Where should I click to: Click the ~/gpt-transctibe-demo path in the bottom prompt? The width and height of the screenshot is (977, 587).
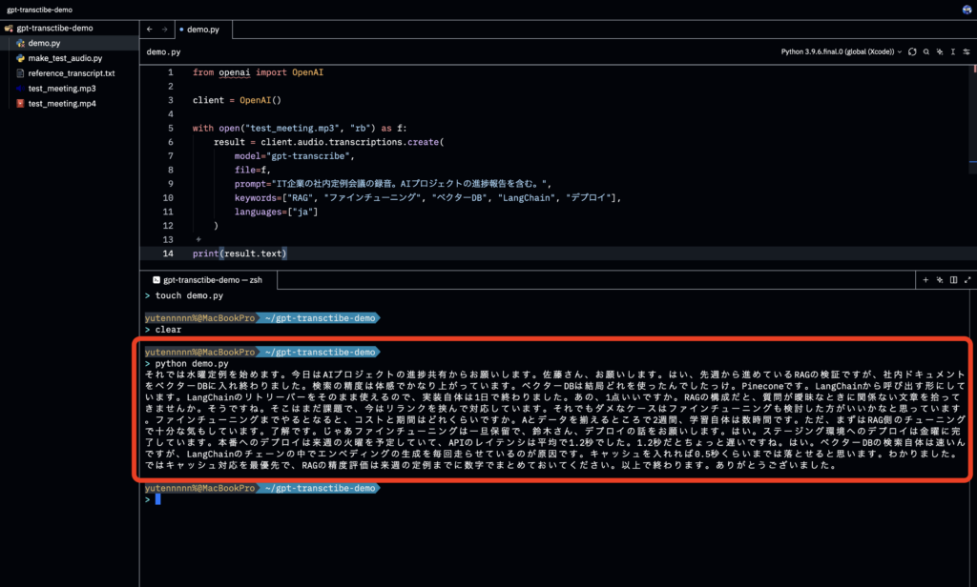(320, 488)
